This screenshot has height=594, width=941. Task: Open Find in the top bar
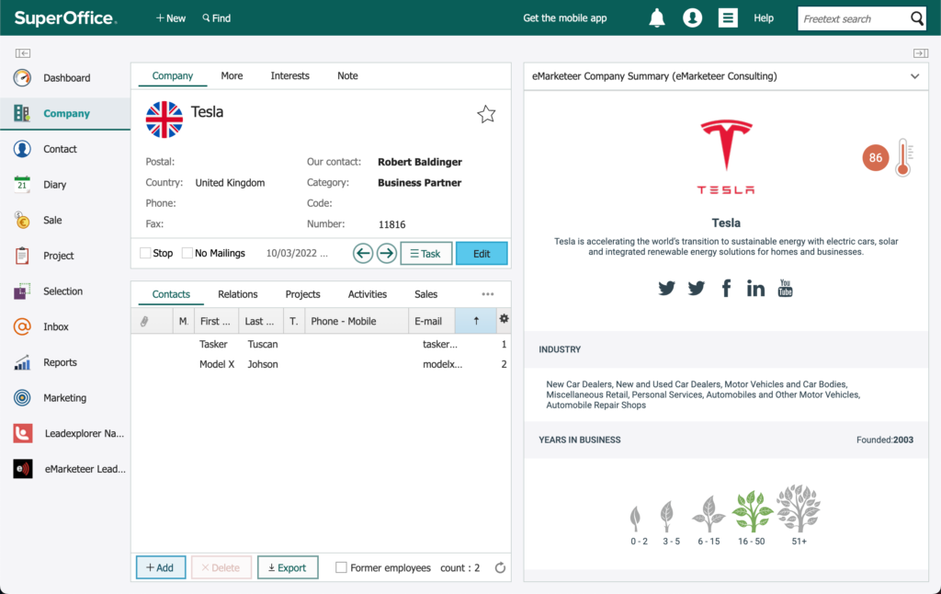pyautogui.click(x=217, y=18)
